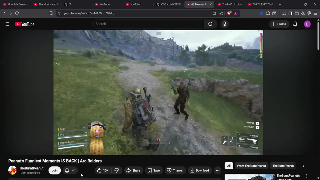320x180 pixels.
Task: Open the account avatar labeled B
Action: [307, 24]
